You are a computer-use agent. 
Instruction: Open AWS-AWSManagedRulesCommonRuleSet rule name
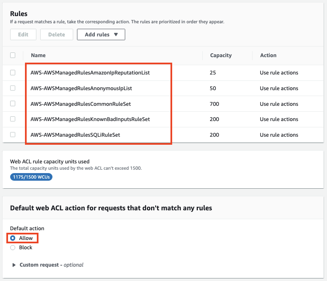click(x=81, y=104)
